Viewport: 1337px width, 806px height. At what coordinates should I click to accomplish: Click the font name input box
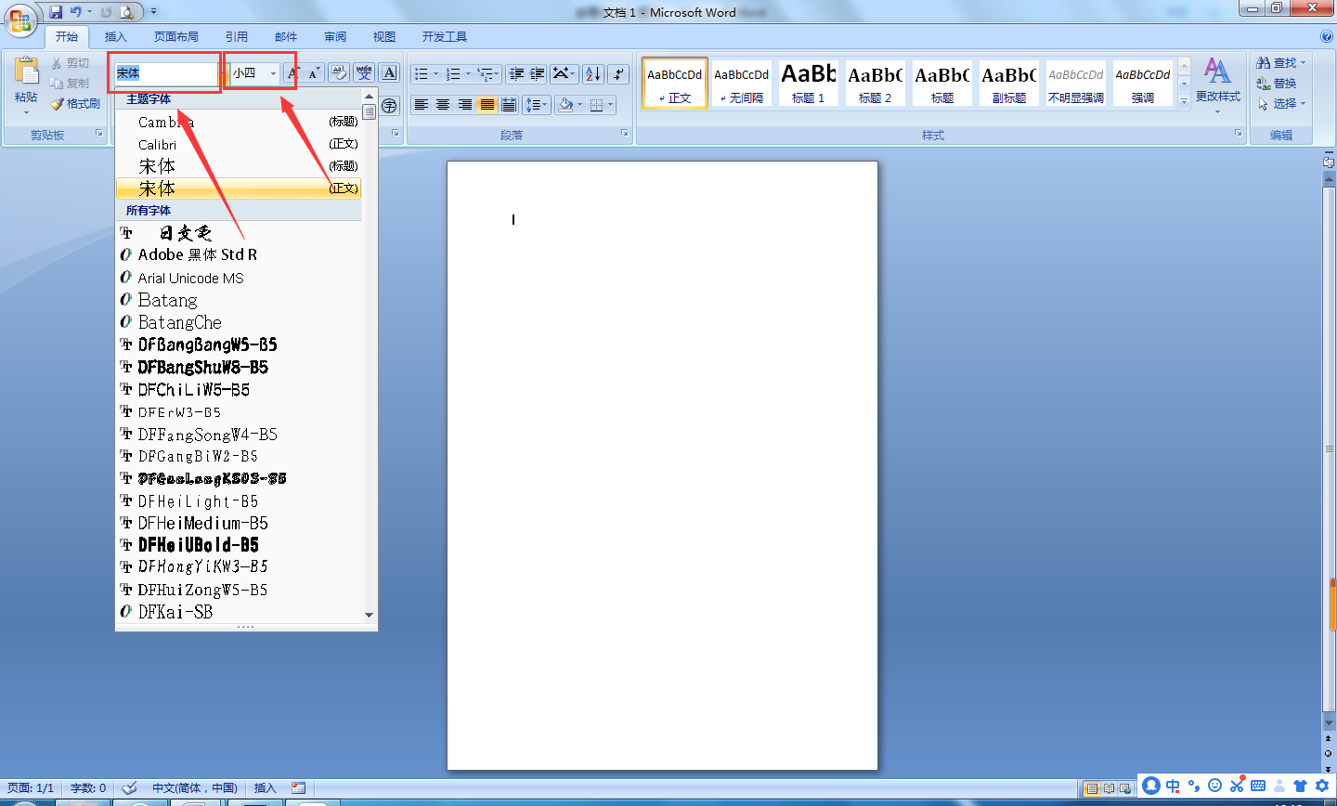click(x=166, y=73)
